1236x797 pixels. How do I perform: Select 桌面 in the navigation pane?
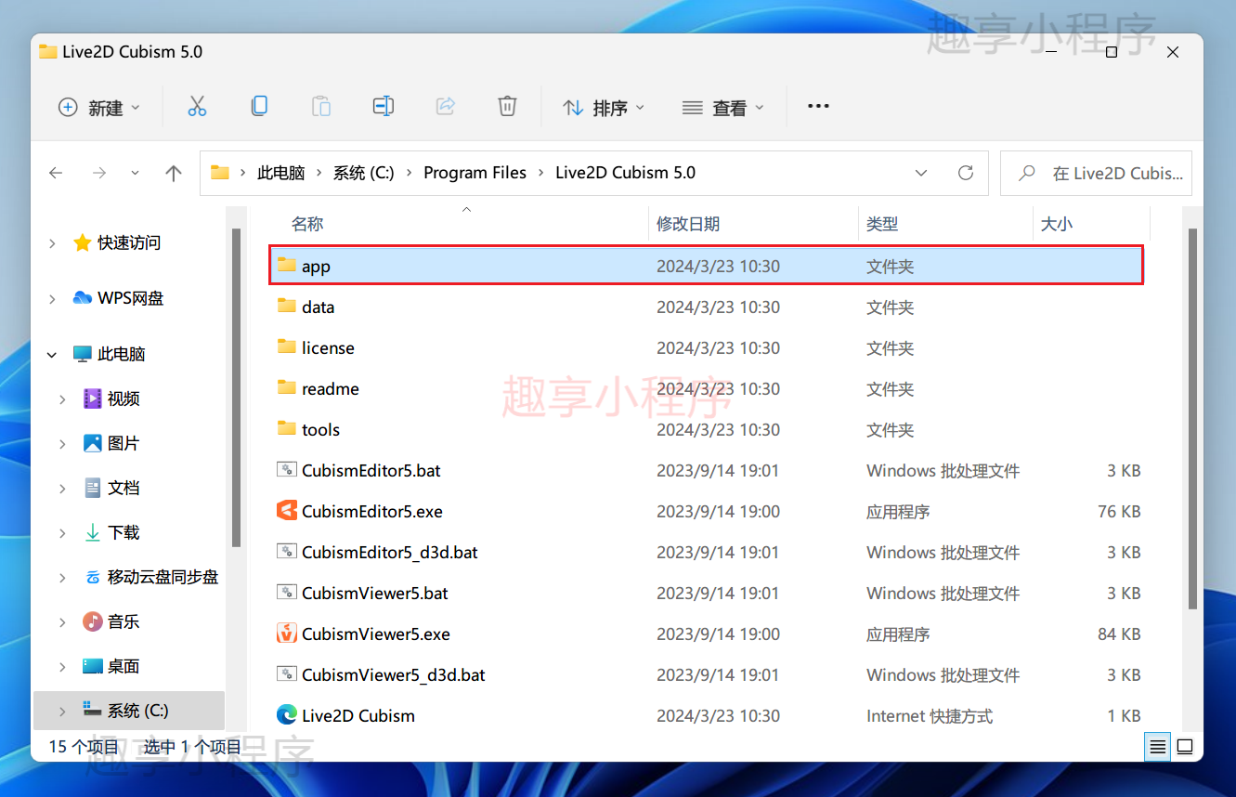[124, 666]
